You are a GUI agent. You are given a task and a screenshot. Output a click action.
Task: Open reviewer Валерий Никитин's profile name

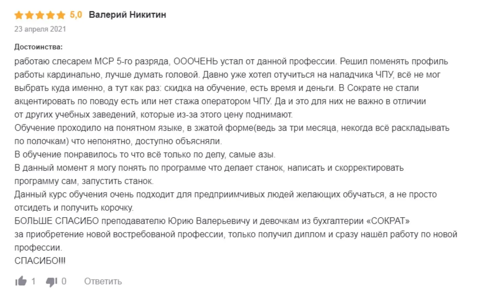[x=127, y=15]
